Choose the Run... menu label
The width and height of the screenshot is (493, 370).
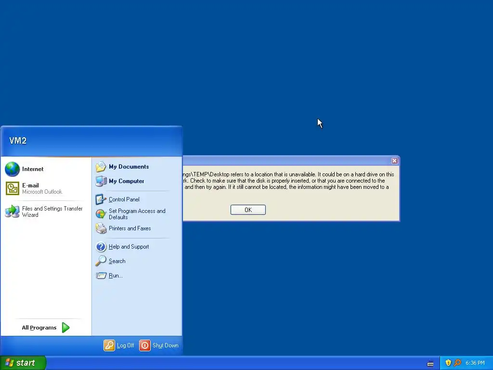[116, 276]
